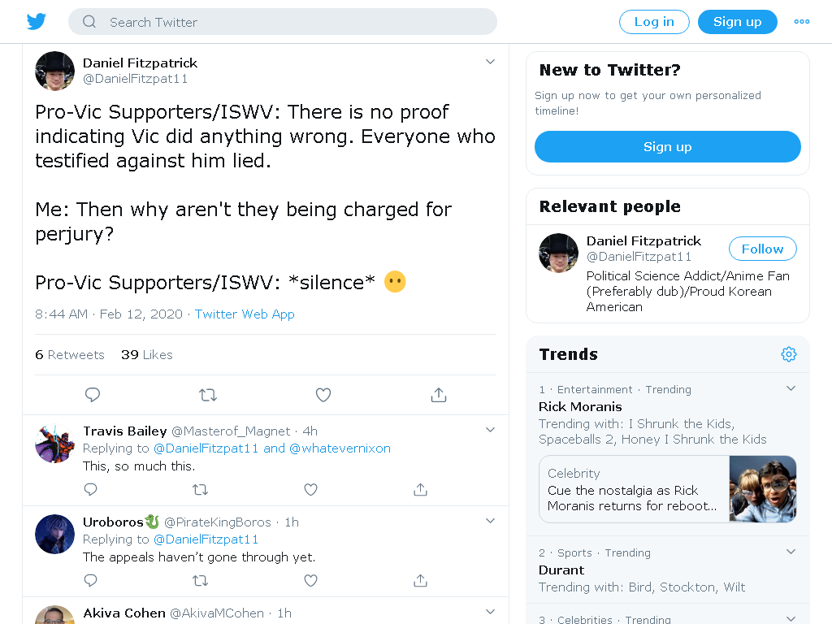Click the Twitter bird home logo

[x=36, y=22]
